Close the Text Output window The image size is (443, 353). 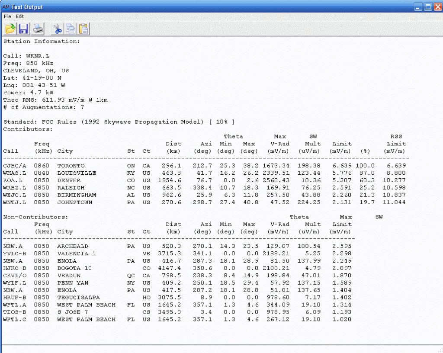(x=437, y=7)
